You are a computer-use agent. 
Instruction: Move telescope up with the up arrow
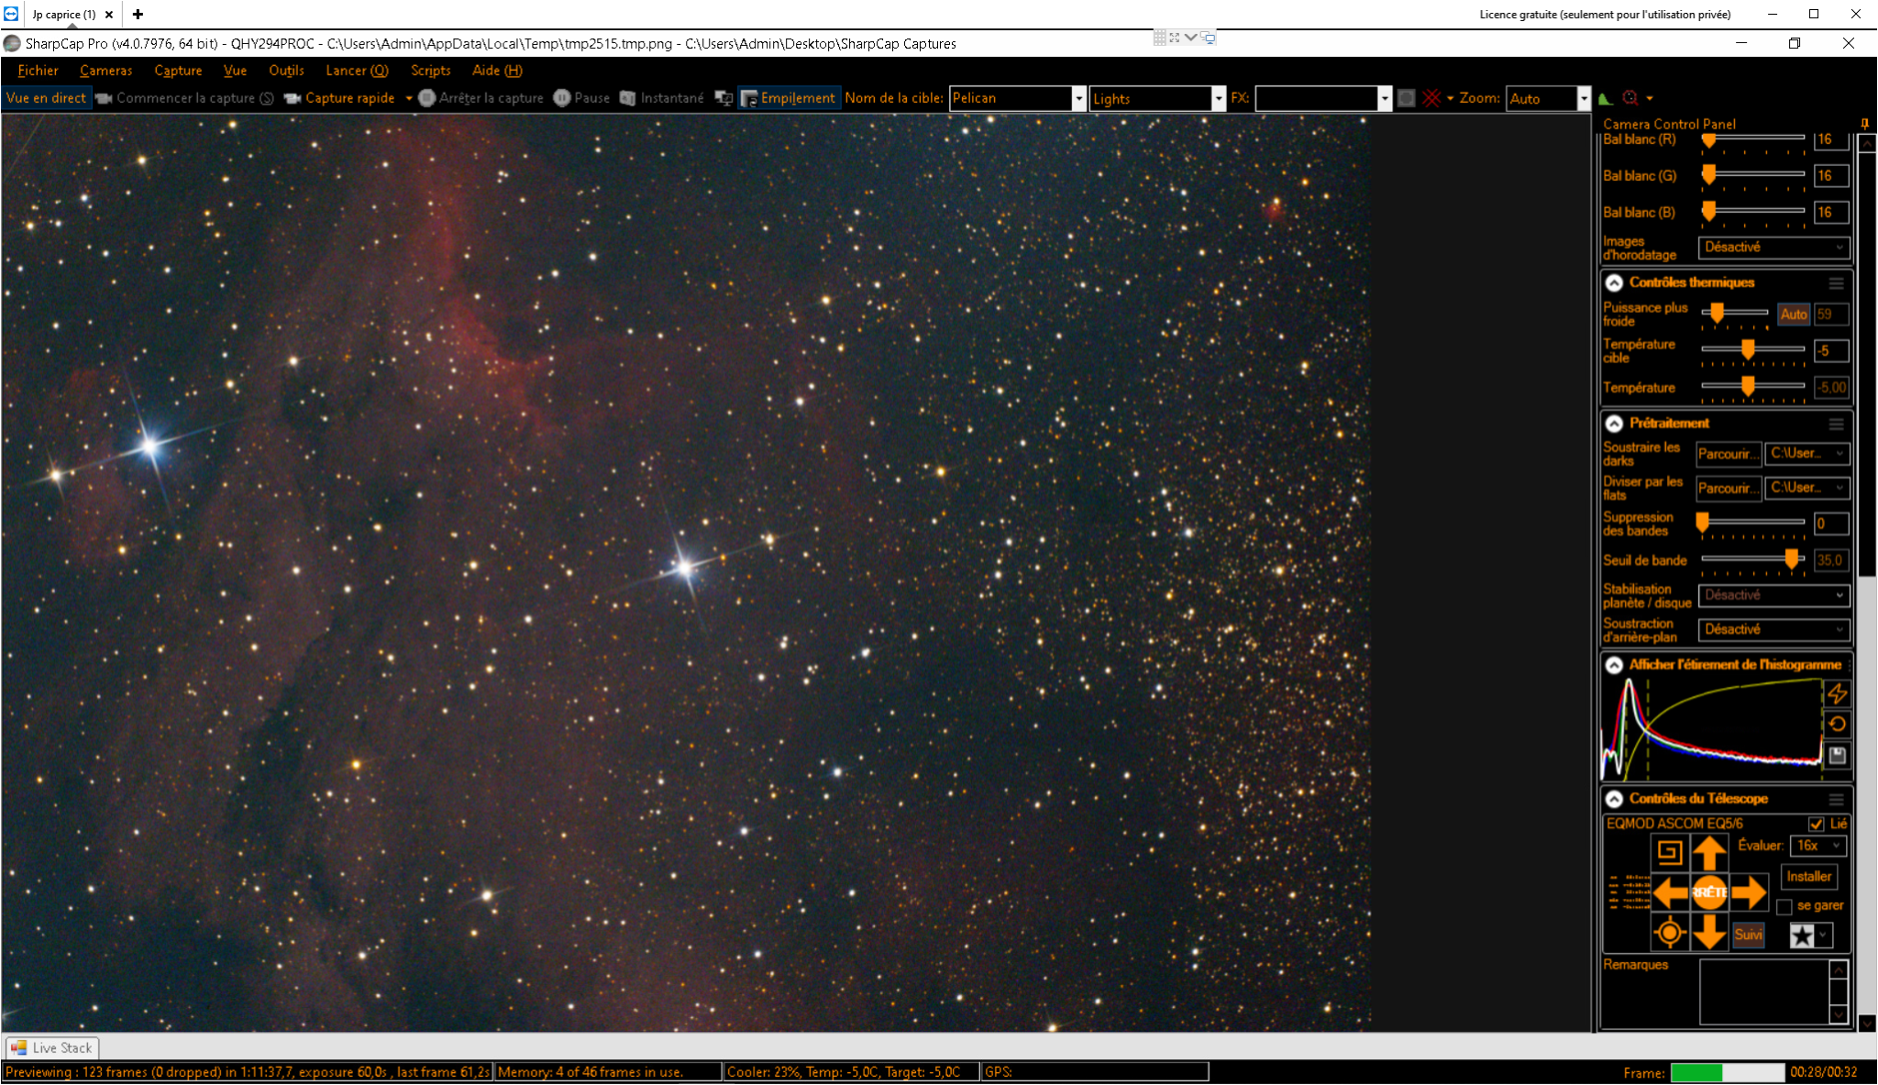(1709, 853)
